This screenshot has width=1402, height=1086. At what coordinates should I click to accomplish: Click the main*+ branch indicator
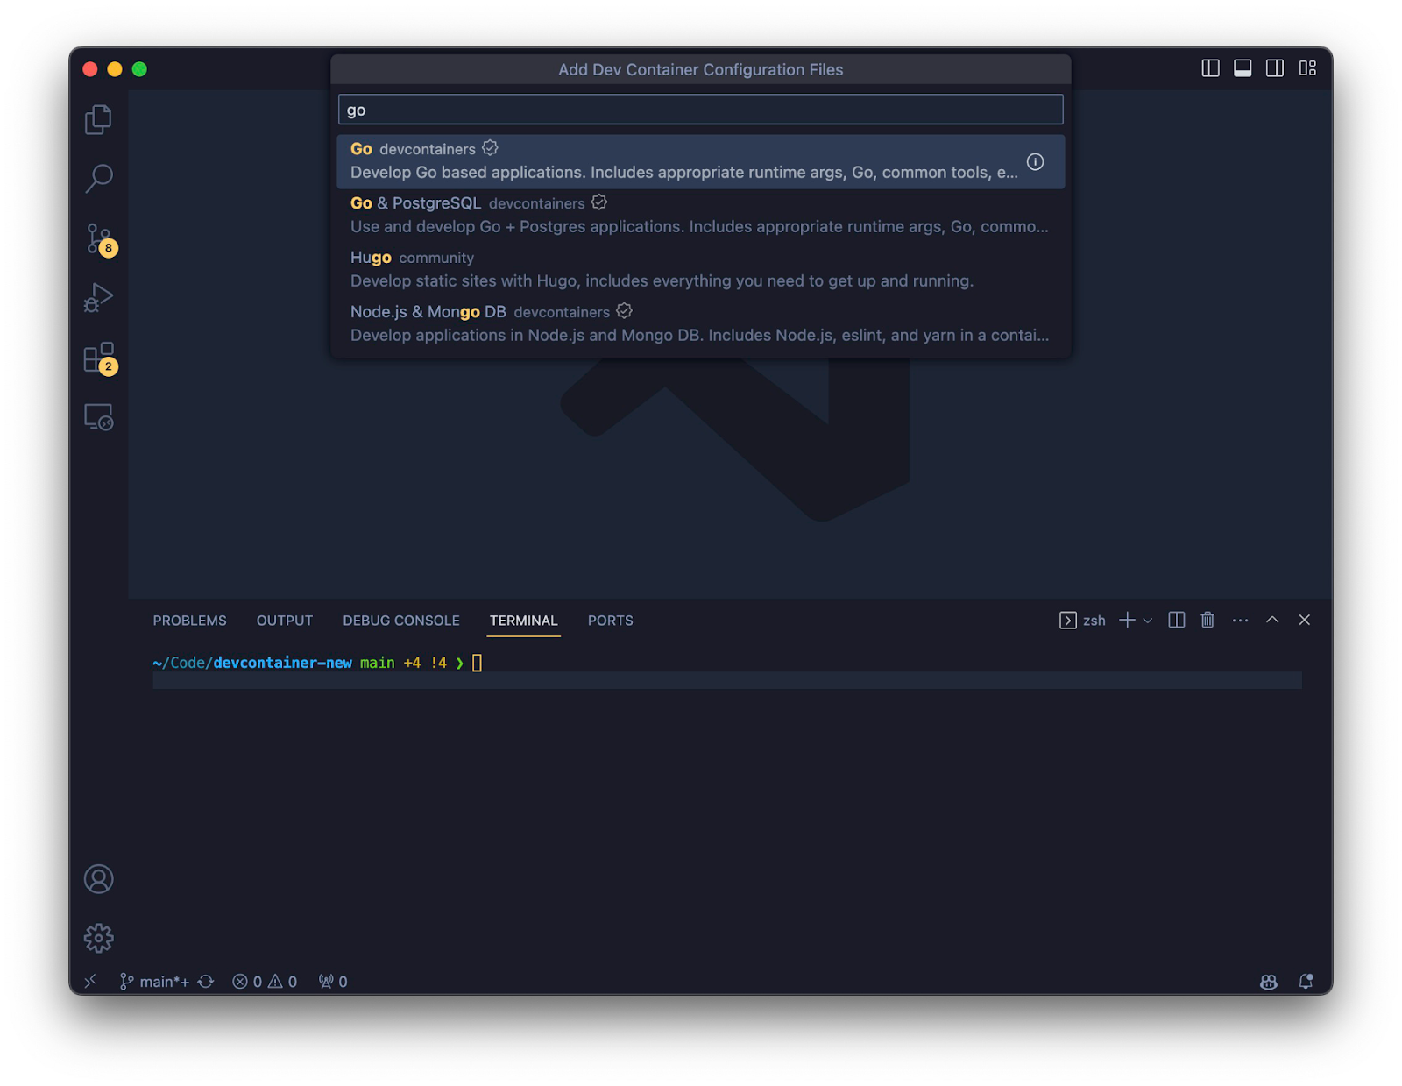154,982
